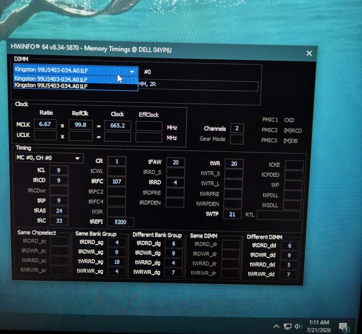Screen dimensions: 362x334
Task: Click the (M)DB label
Action: click(290, 141)
